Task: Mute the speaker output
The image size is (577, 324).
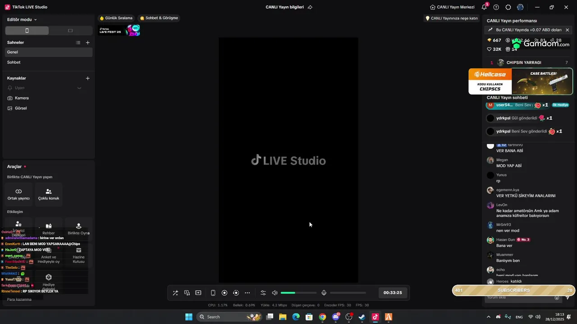Action: point(275,293)
